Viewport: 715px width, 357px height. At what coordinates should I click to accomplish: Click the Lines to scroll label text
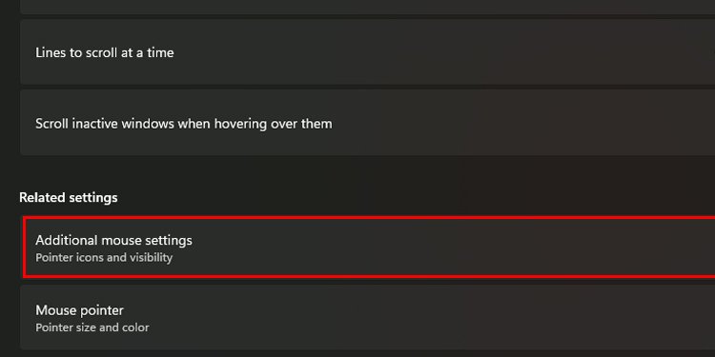point(105,52)
